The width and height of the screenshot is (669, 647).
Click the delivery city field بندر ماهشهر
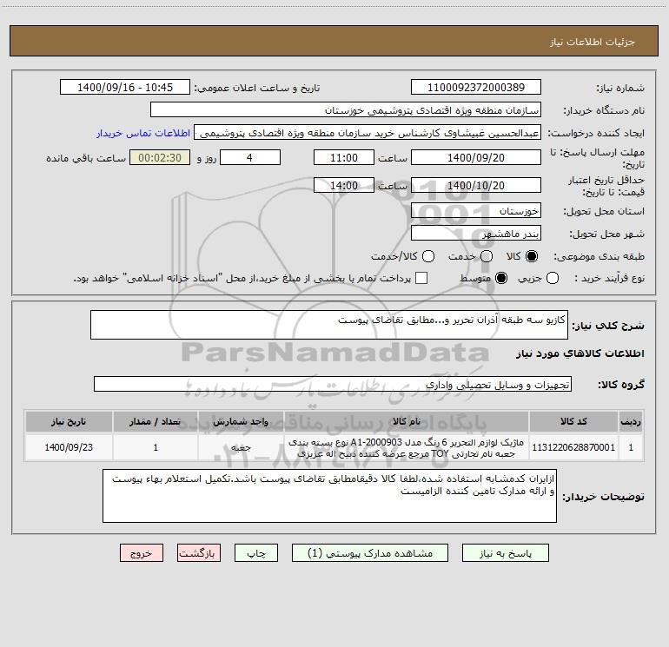476,233
